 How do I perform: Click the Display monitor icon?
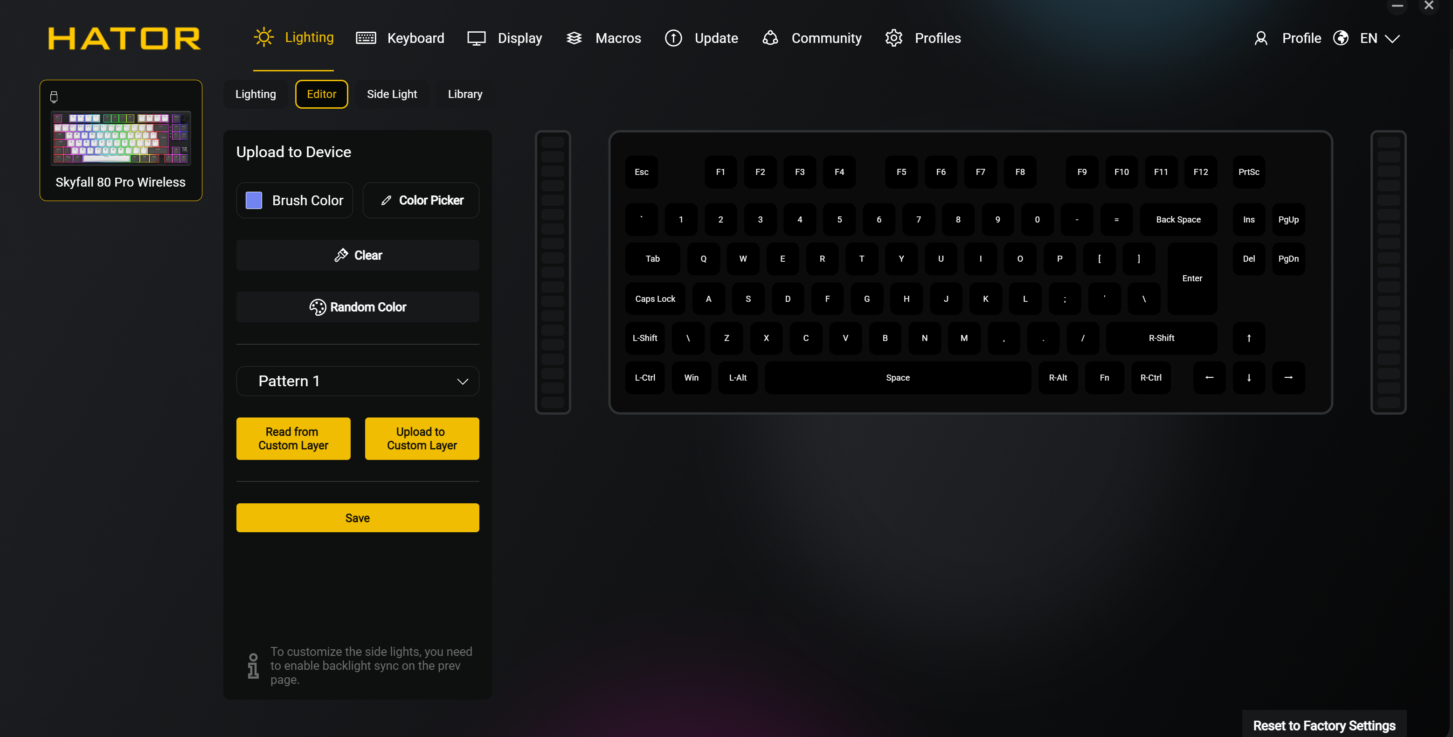point(476,38)
